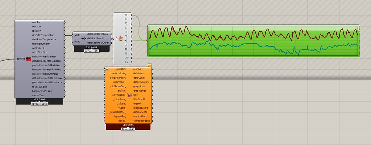Screen dimensions: 371x145
Task: Click the monthly bar chart icon on orange component
Action: coord(129,95)
